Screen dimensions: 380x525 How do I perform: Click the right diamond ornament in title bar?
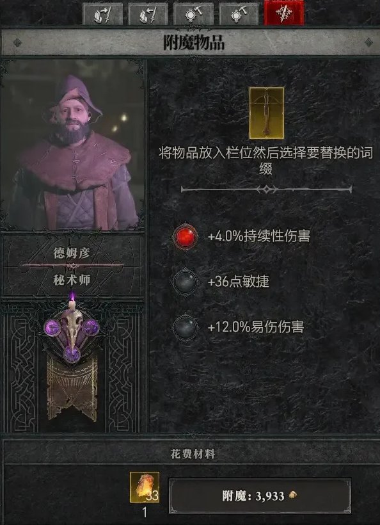tap(368, 42)
